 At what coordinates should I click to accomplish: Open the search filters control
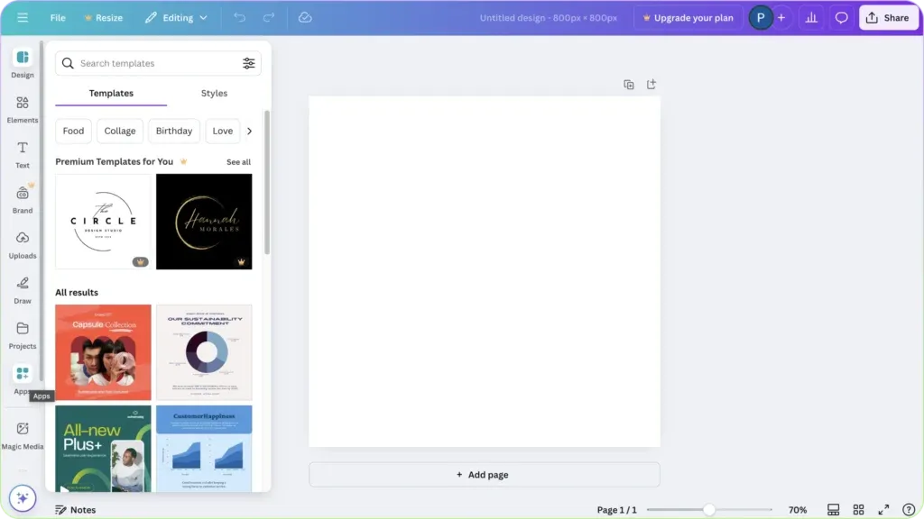click(249, 63)
